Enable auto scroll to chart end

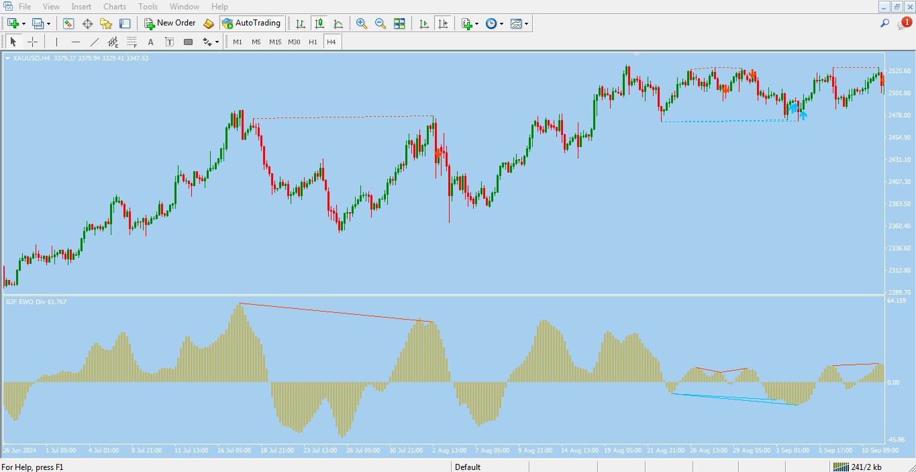click(x=423, y=23)
